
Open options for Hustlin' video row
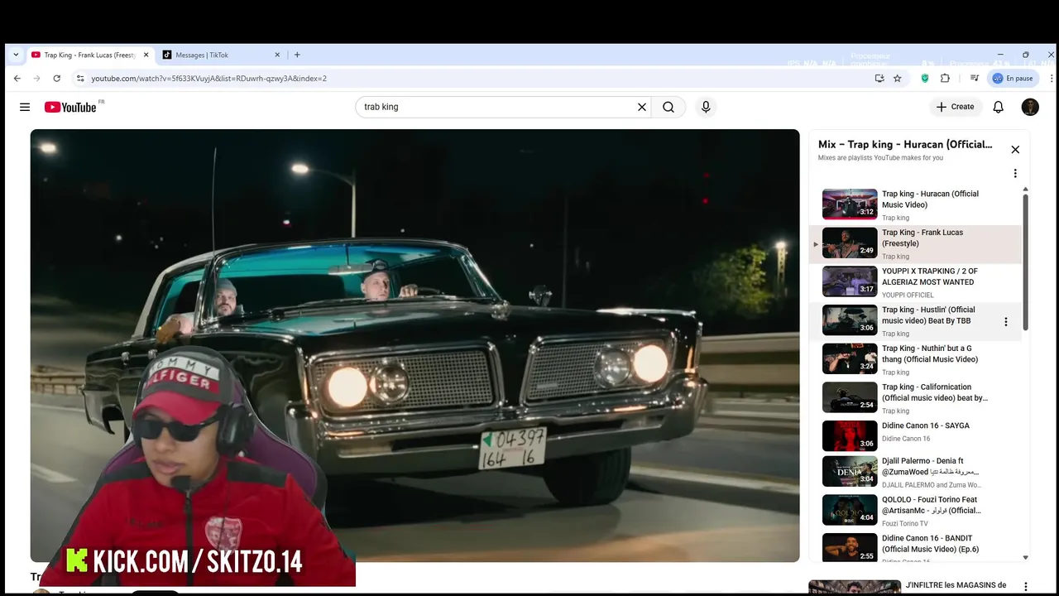1006,322
